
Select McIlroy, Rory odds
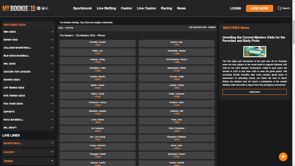click(177, 43)
